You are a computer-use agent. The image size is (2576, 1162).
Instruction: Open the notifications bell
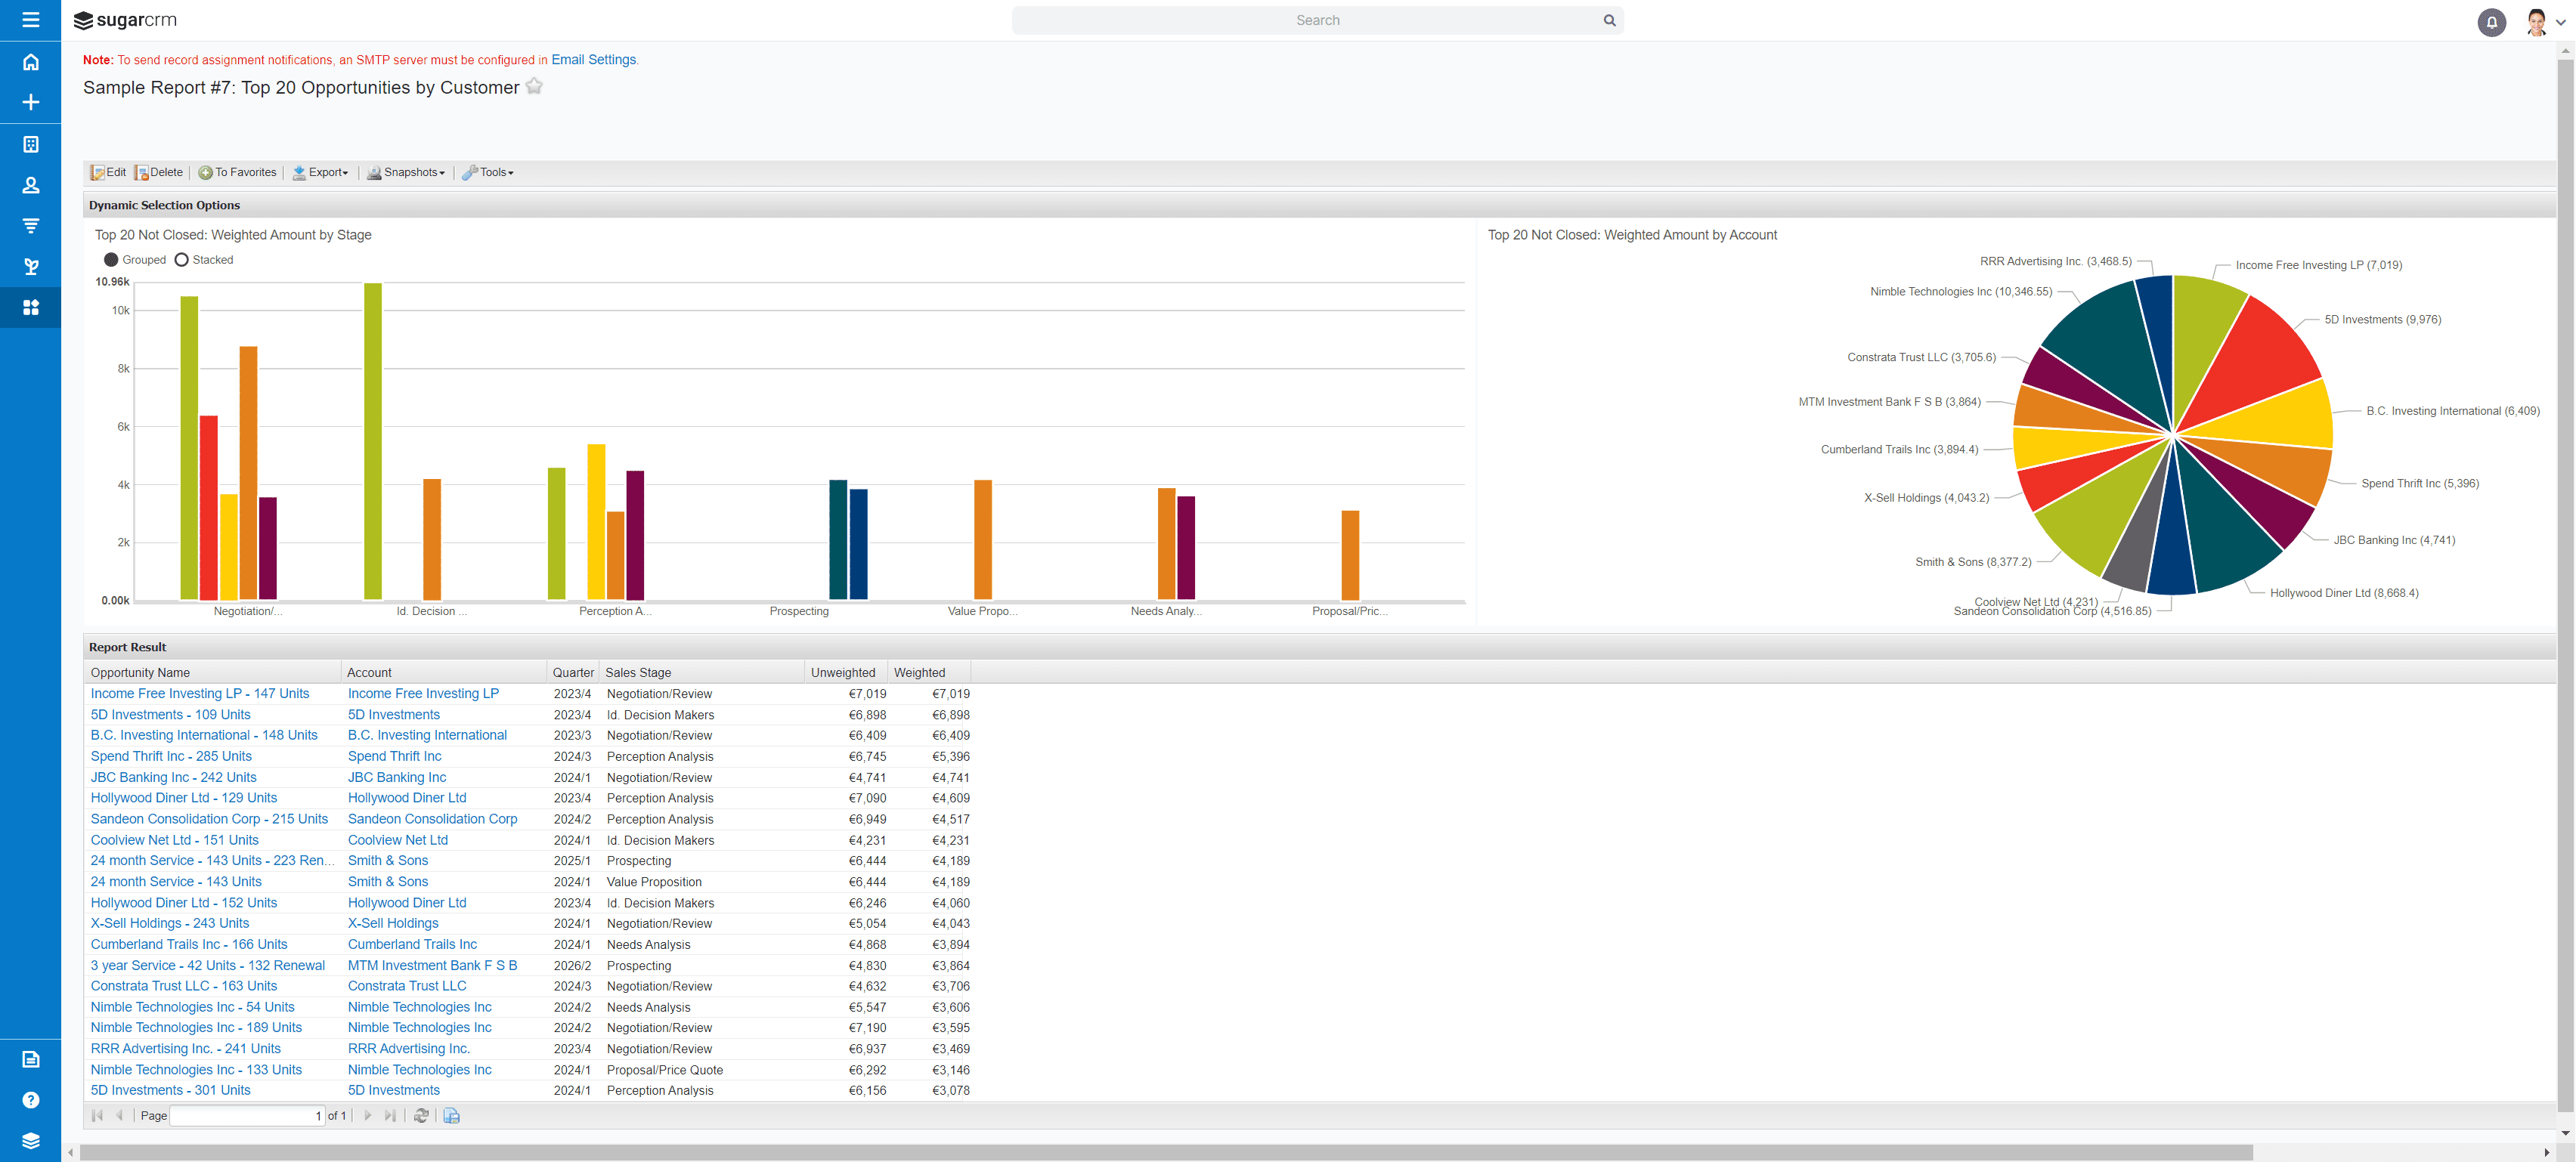click(x=2491, y=22)
